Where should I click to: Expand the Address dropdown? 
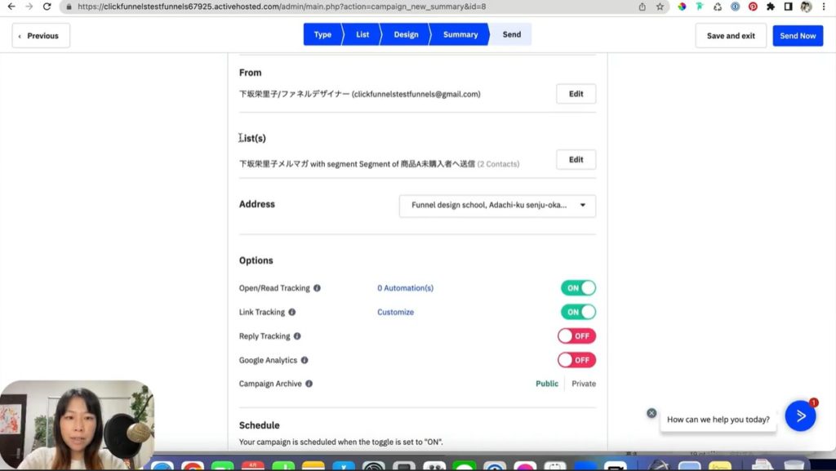click(497, 206)
